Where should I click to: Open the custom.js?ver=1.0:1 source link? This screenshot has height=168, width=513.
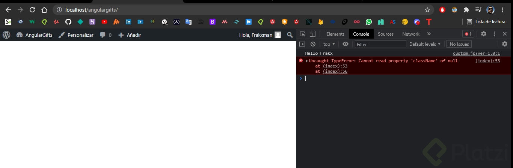[x=476, y=54]
